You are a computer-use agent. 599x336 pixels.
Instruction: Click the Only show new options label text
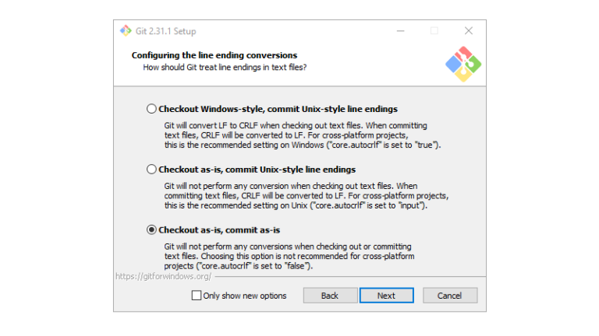244,296
